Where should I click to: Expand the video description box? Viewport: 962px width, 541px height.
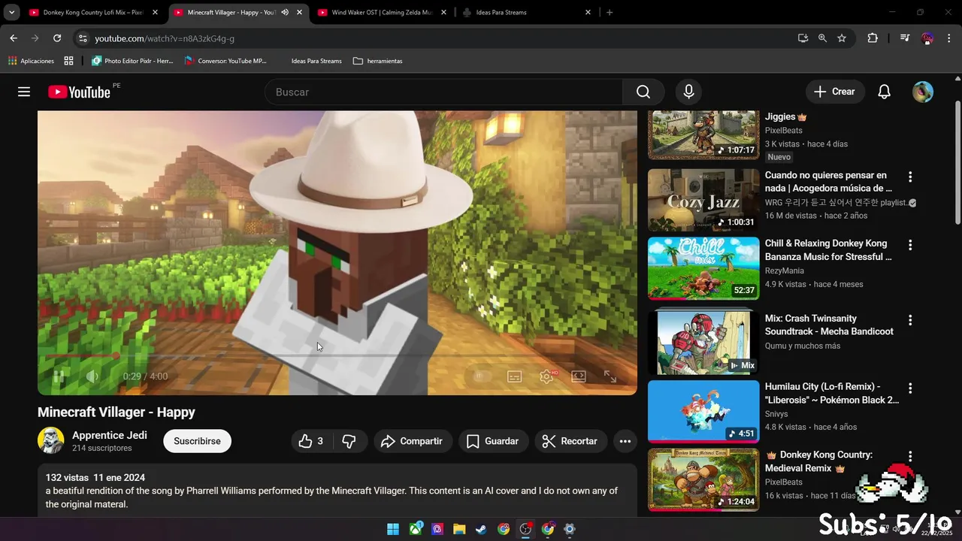coord(337,491)
